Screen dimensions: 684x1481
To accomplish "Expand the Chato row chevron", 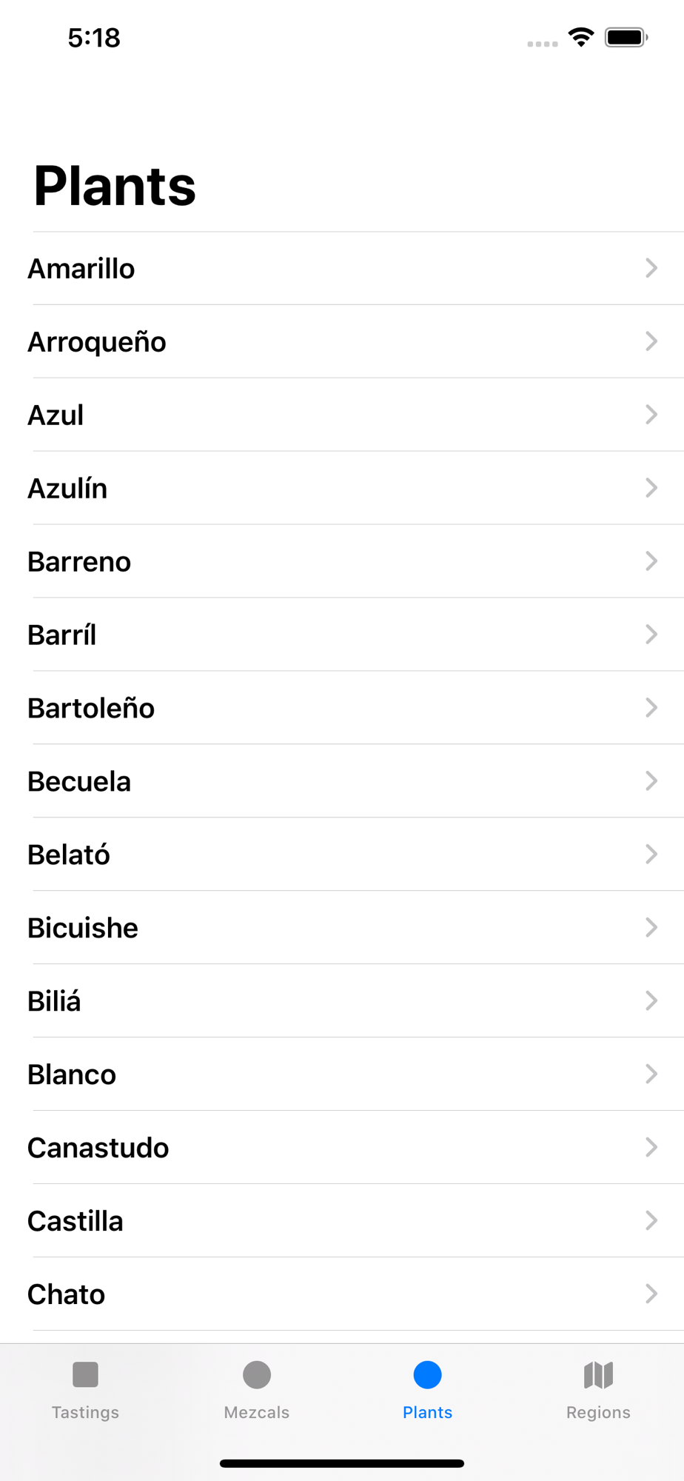I will tap(651, 1294).
